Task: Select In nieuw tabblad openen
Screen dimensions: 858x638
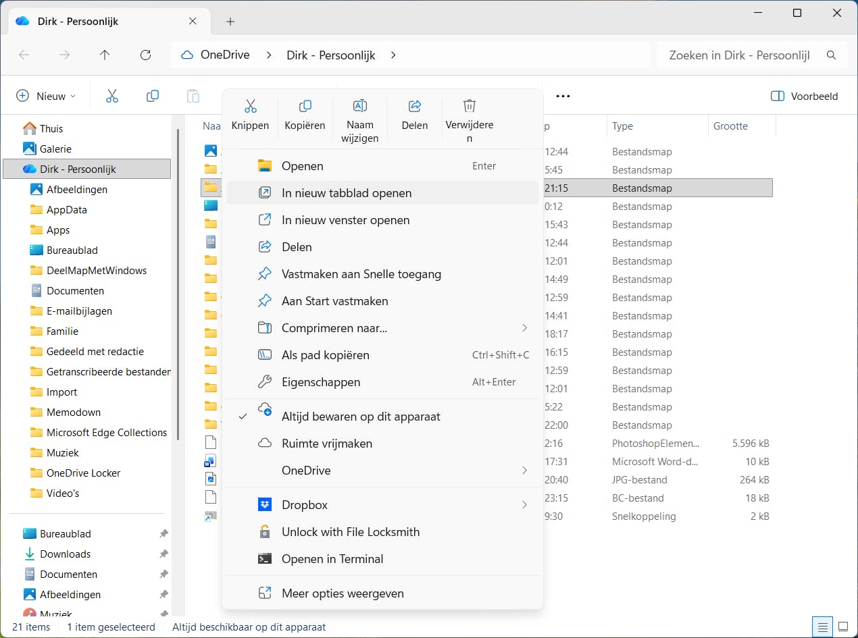Action: [x=346, y=193]
